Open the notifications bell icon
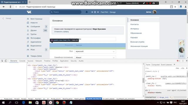The height and width of the screenshot is (105, 188). coord(87,12)
